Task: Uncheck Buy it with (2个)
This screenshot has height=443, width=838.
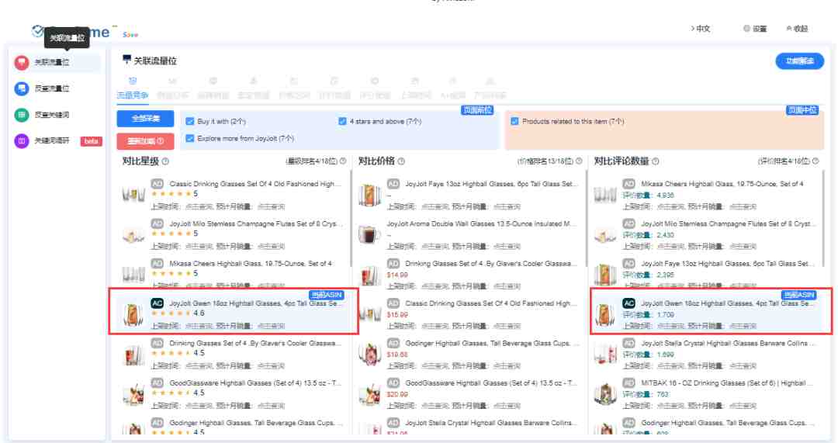Action: click(190, 121)
